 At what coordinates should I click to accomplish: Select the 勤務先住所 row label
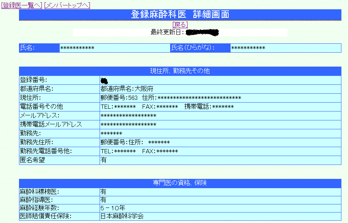[36, 142]
